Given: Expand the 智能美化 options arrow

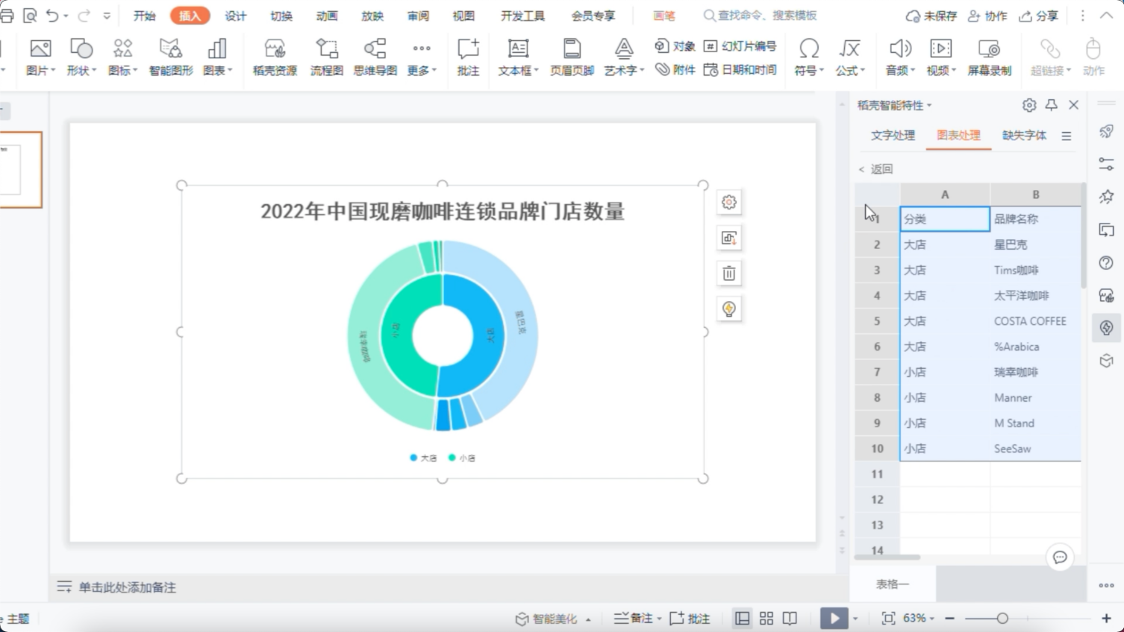Looking at the screenshot, I should [588, 619].
